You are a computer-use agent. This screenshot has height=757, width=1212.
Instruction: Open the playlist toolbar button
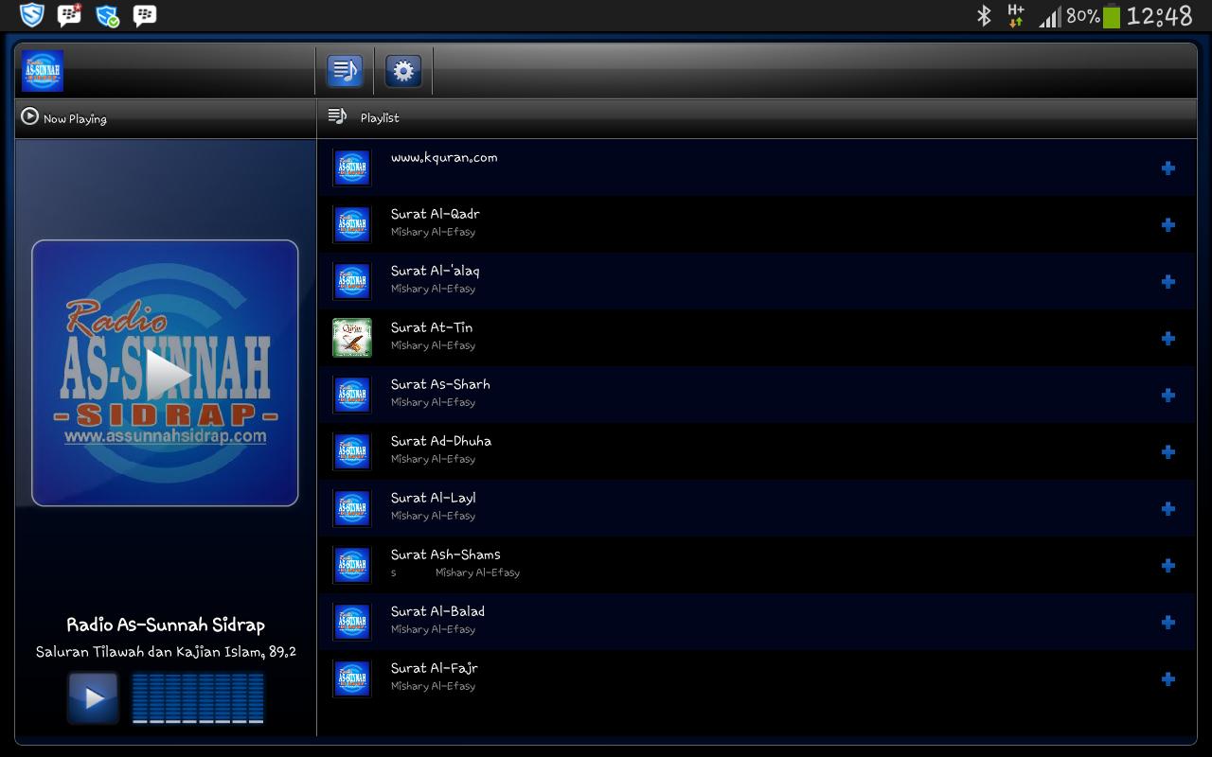click(345, 71)
